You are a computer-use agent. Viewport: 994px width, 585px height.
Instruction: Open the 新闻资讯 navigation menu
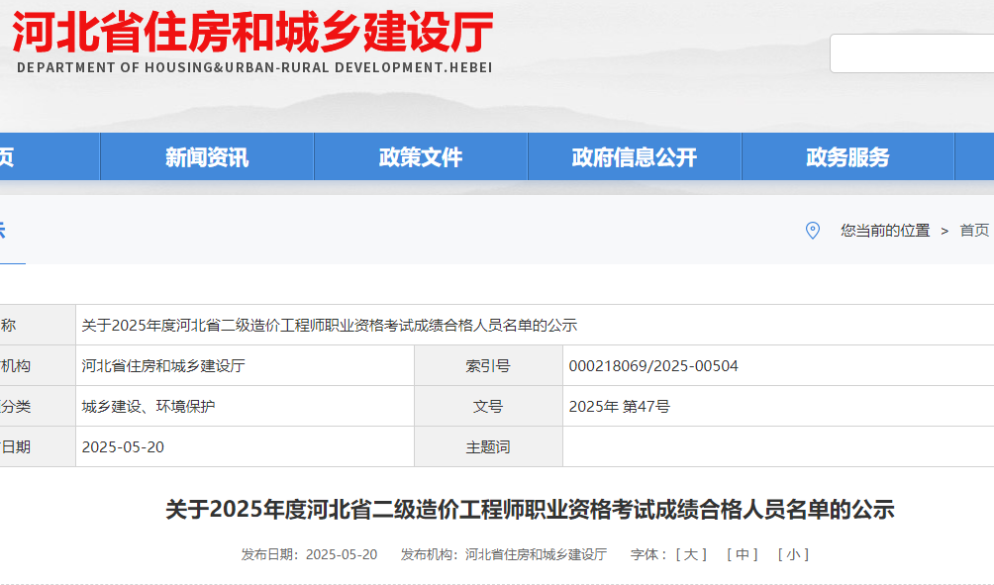[207, 157]
